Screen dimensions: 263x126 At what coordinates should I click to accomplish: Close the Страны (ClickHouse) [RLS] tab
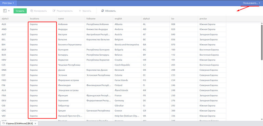pos(35,124)
